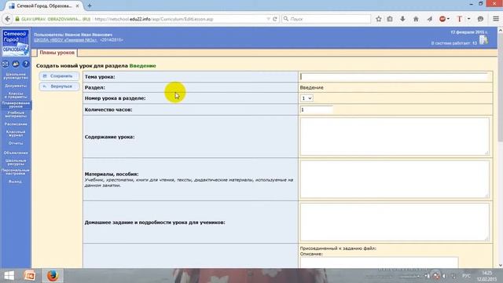
Task: Focus the Тема урока input field
Action: pos(394,77)
